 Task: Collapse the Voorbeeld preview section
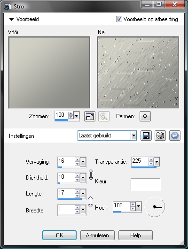click(11, 19)
